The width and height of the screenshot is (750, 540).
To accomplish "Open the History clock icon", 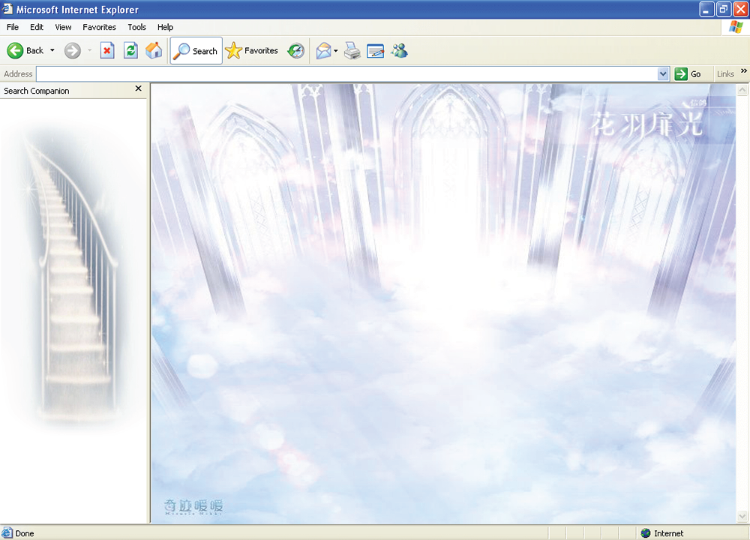I will pyautogui.click(x=296, y=50).
